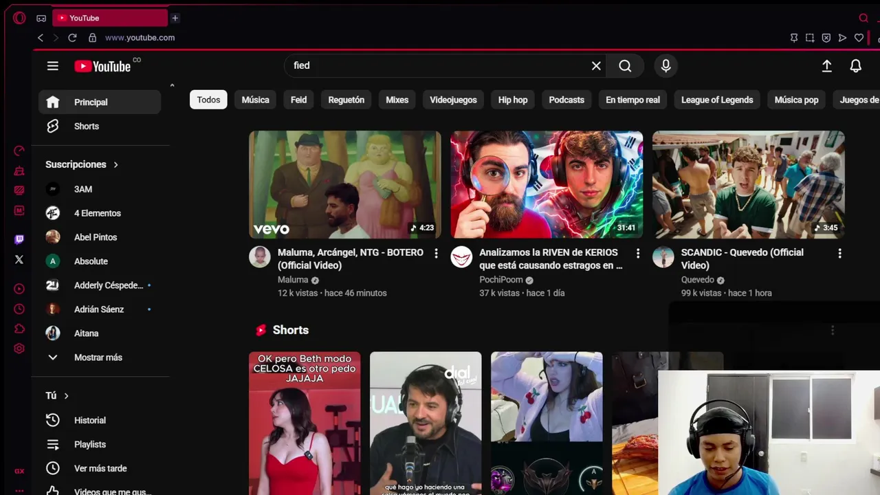Select the Podcasts filter chip
The height and width of the screenshot is (495, 880).
coord(566,100)
